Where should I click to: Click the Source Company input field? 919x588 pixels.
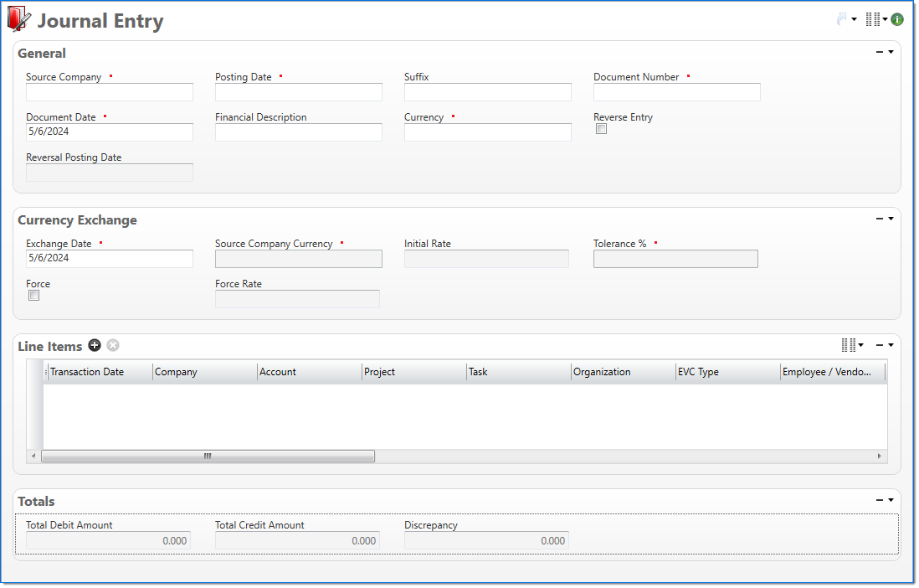click(x=110, y=92)
